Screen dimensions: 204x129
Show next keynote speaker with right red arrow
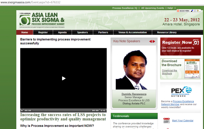coord(154,41)
